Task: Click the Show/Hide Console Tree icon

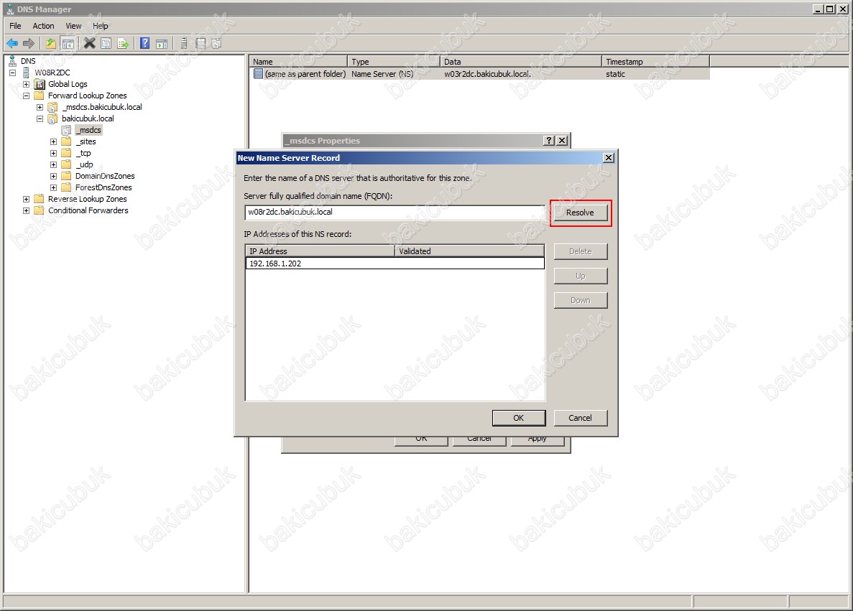Action: [68, 44]
